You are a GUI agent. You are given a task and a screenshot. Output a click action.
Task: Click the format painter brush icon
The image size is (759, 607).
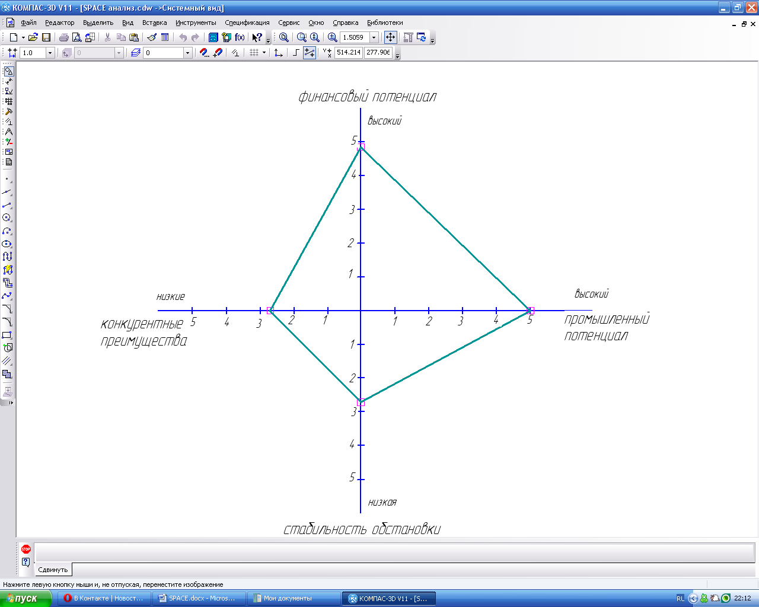coord(152,37)
